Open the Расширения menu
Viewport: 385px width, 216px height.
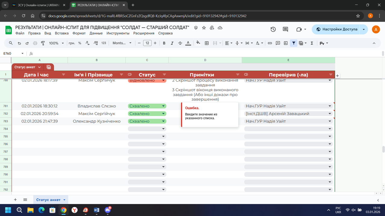pos(144,33)
